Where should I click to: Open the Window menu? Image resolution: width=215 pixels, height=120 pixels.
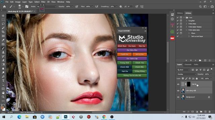(x=60, y=2)
